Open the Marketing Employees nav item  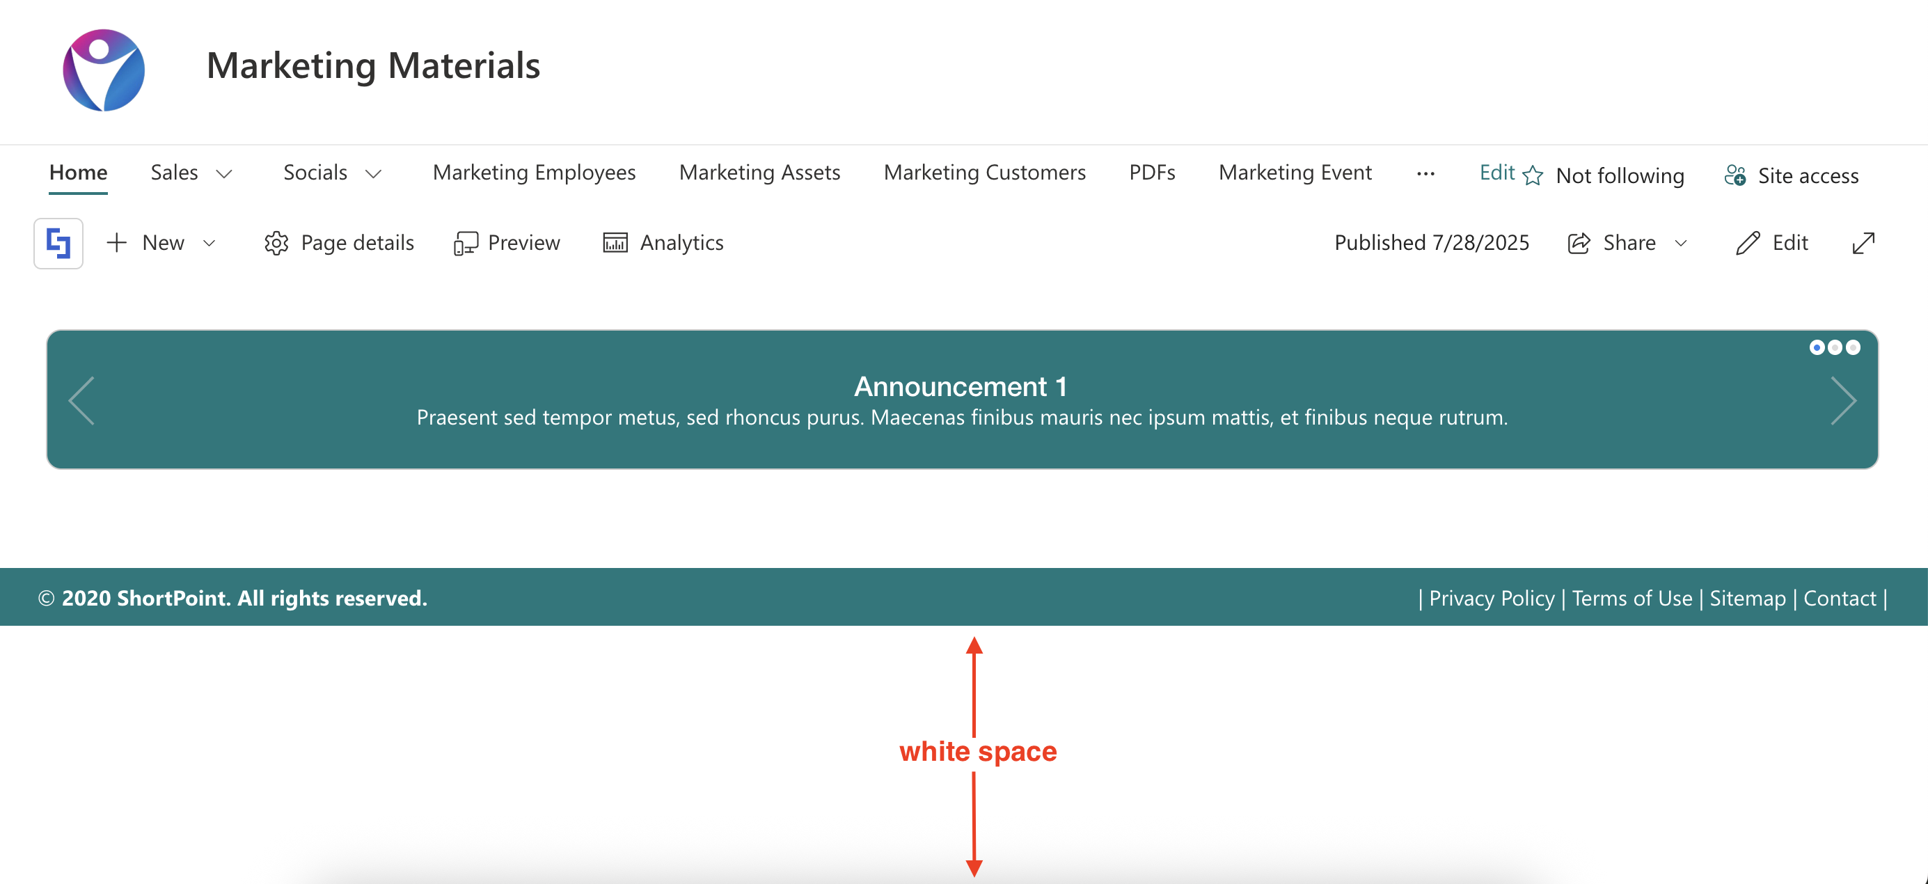point(534,172)
